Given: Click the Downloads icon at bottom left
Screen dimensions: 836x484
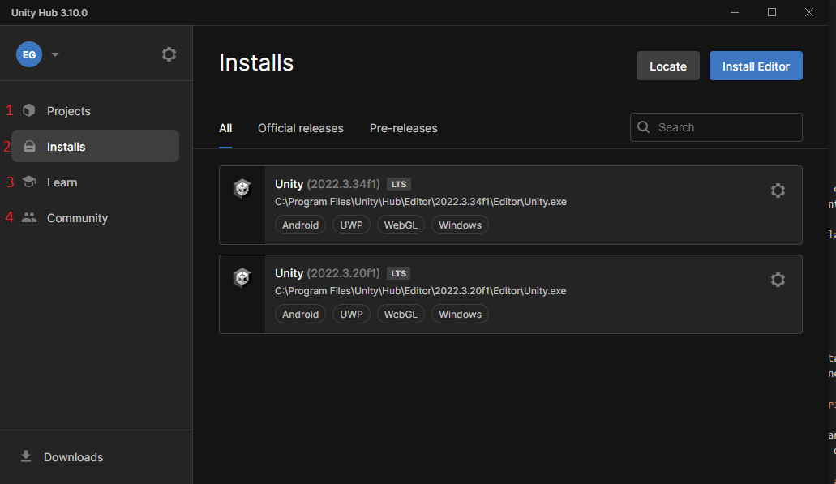Looking at the screenshot, I should click(x=25, y=456).
